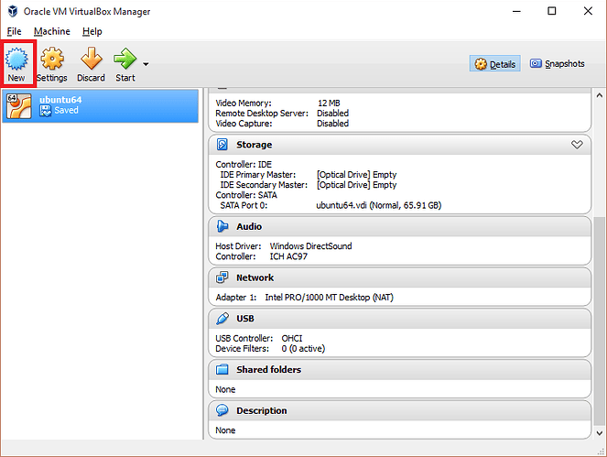Open the Network section header
The width and height of the screenshot is (607, 457).
click(399, 277)
